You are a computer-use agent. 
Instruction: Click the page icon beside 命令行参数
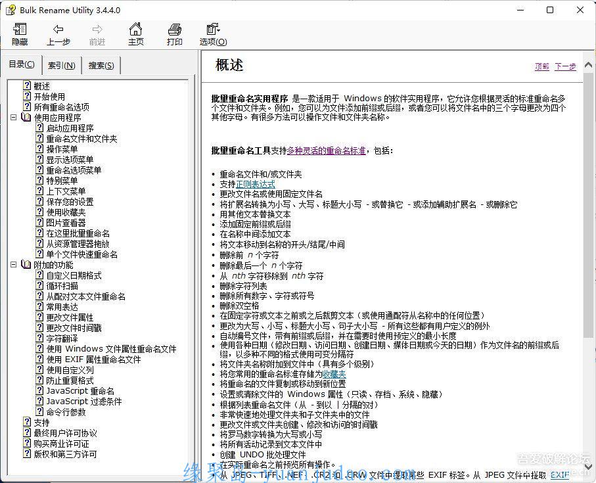[x=39, y=411]
